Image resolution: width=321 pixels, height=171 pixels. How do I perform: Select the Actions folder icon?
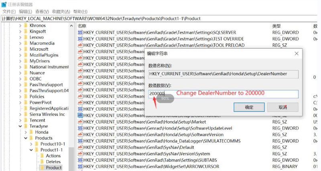pos(42,156)
